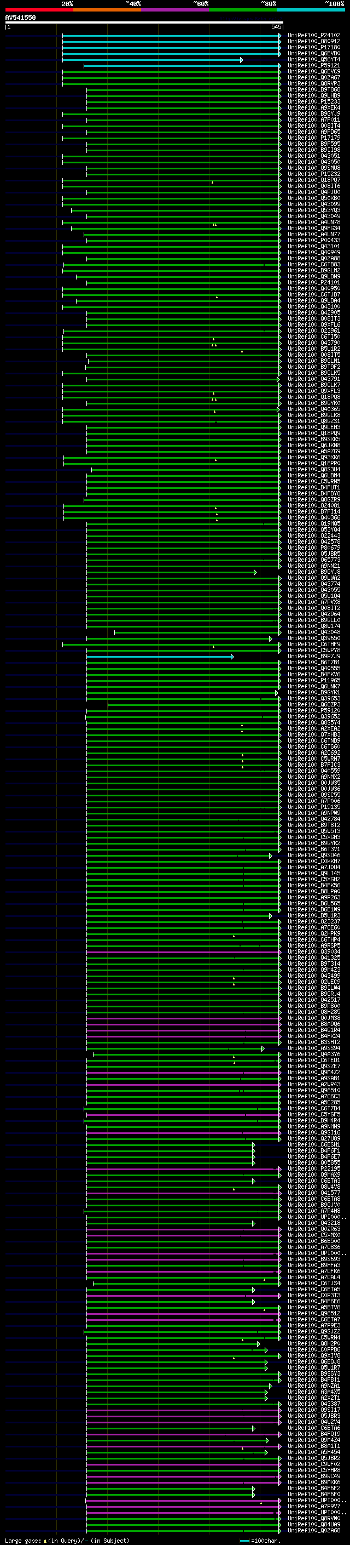Select the query name AV541550
The height and width of the screenshot is (1545, 350).
(x=20, y=18)
